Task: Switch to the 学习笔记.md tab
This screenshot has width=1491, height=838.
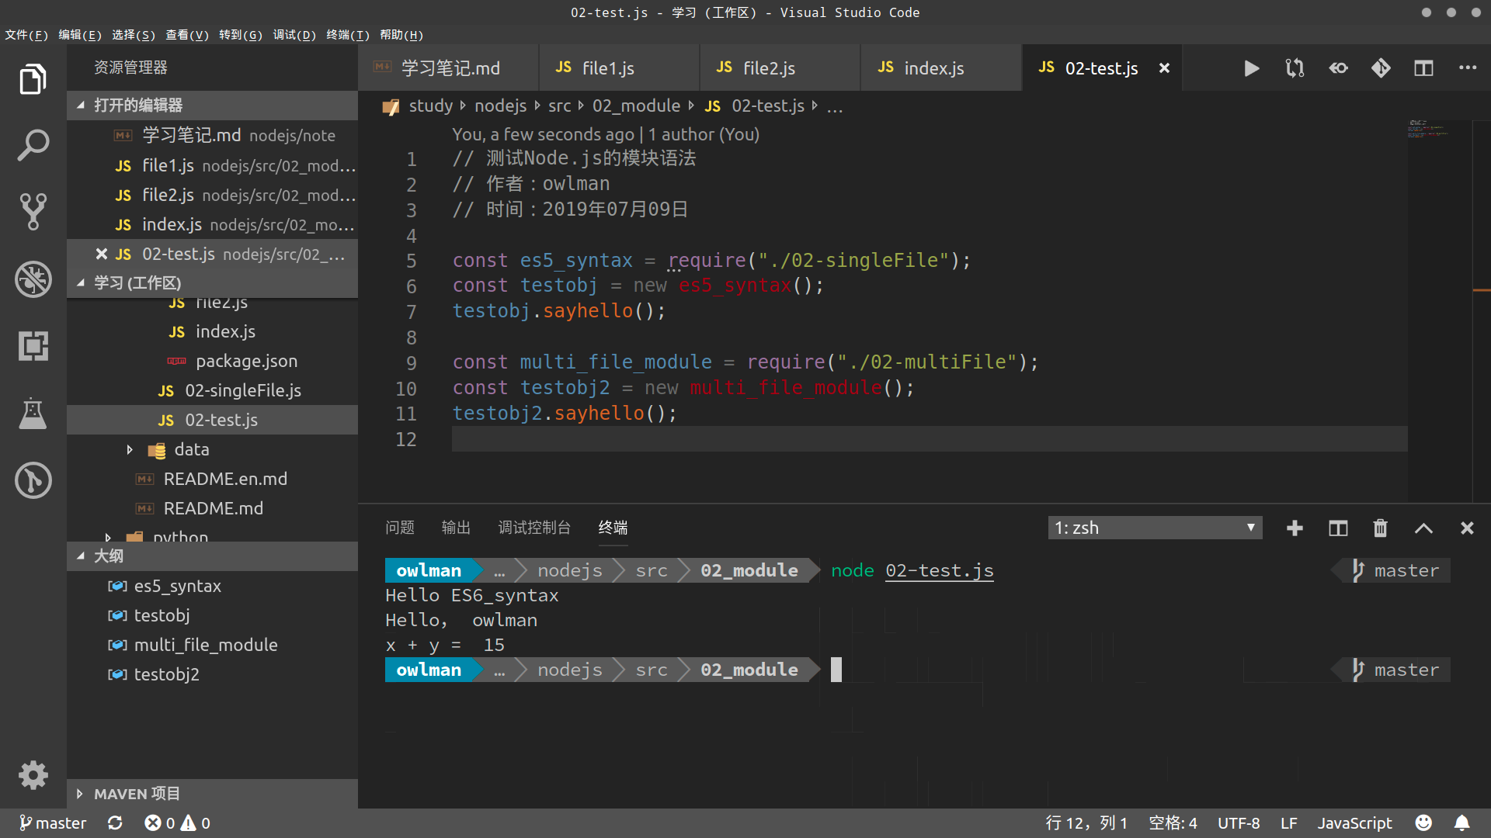Action: (x=449, y=68)
